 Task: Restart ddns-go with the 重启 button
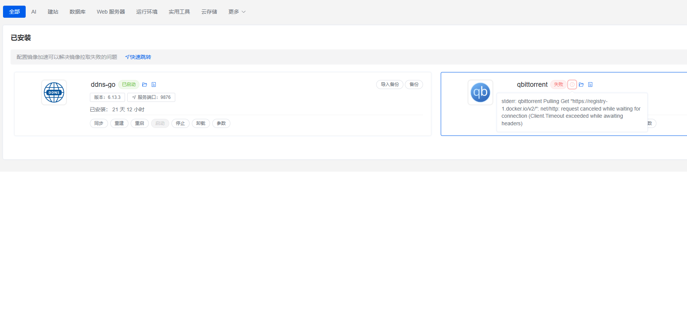click(x=140, y=123)
